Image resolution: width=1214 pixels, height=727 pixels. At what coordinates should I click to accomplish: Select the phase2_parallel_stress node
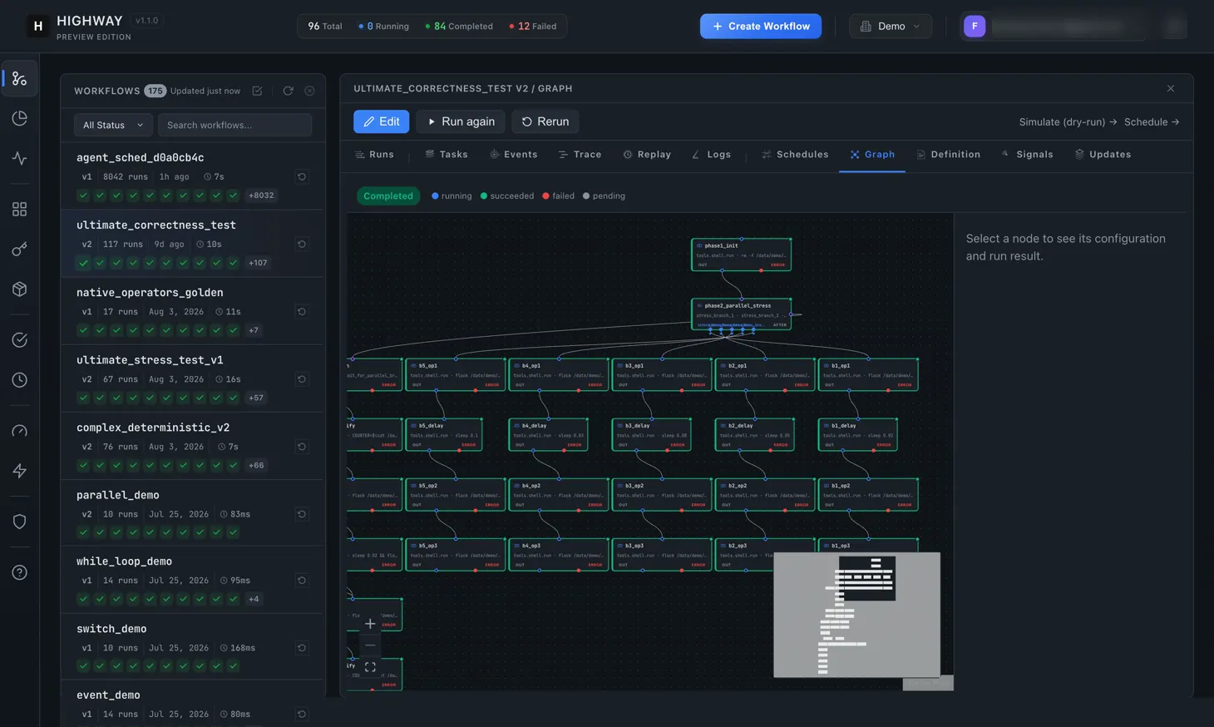[741, 314]
